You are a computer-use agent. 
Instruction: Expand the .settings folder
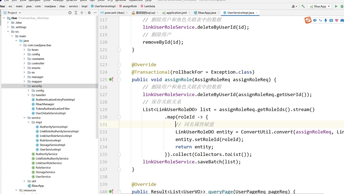point(8,27)
